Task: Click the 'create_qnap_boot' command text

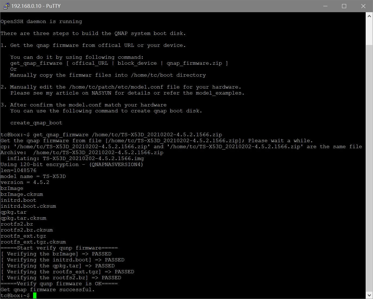Action: click(36, 123)
